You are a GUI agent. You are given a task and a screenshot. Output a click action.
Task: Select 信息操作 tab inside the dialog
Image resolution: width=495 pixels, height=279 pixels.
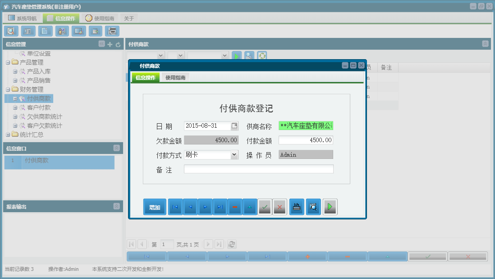146,78
